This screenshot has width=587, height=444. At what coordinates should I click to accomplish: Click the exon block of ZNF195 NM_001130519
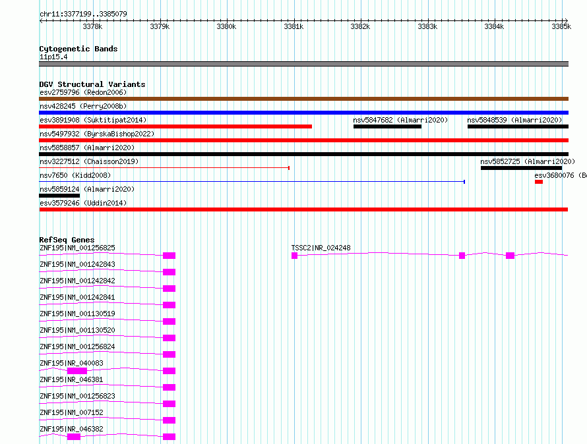pyautogui.click(x=170, y=321)
